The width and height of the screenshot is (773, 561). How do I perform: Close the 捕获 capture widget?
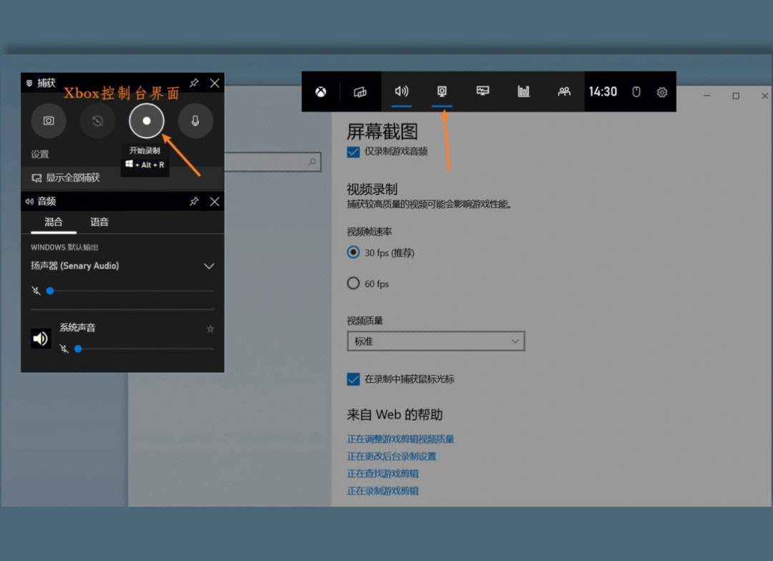coord(215,83)
